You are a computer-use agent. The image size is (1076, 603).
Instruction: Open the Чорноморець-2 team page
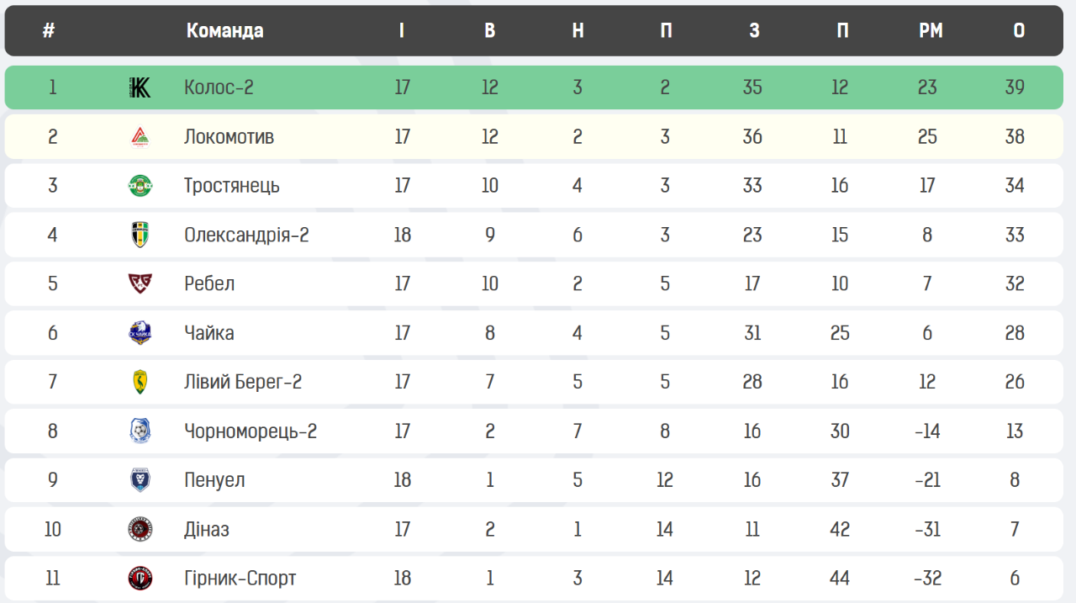(x=251, y=431)
